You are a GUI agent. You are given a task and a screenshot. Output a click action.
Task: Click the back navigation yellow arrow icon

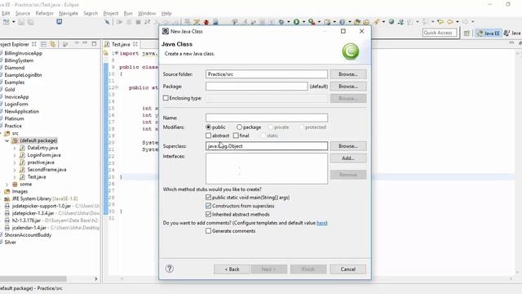click(x=450, y=22)
